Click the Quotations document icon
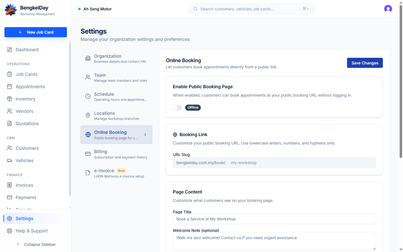 click(10, 123)
